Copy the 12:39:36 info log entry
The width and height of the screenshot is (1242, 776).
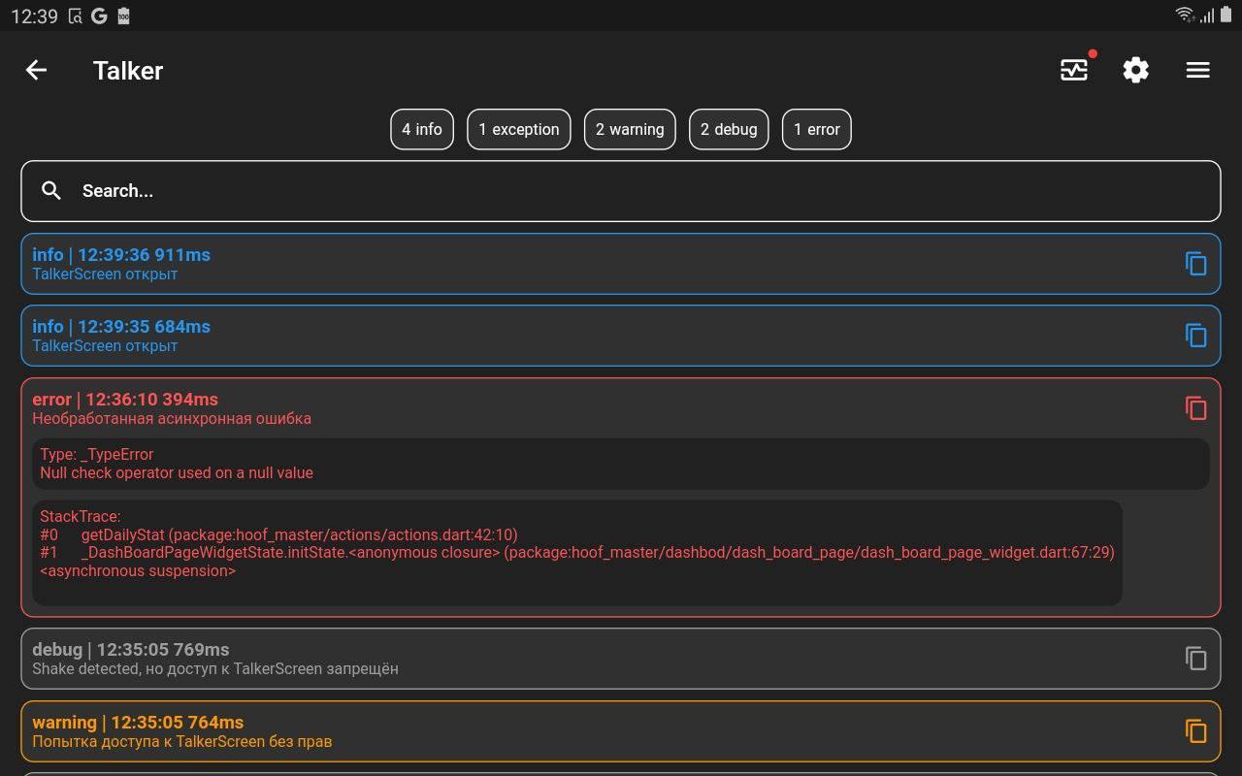coord(1195,264)
